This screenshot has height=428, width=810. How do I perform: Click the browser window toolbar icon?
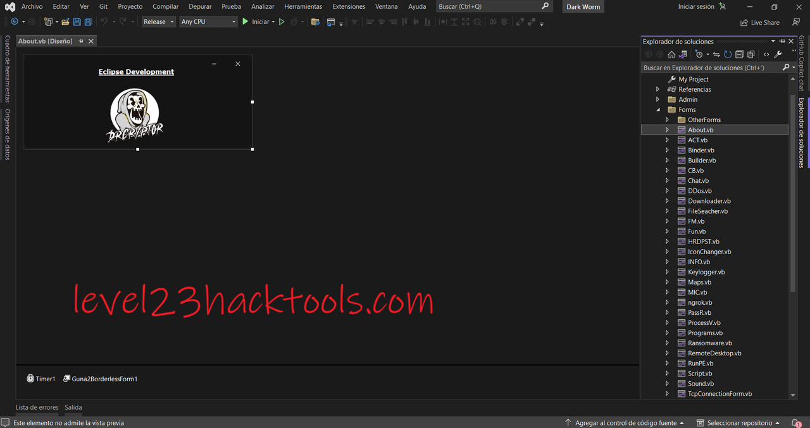330,21
